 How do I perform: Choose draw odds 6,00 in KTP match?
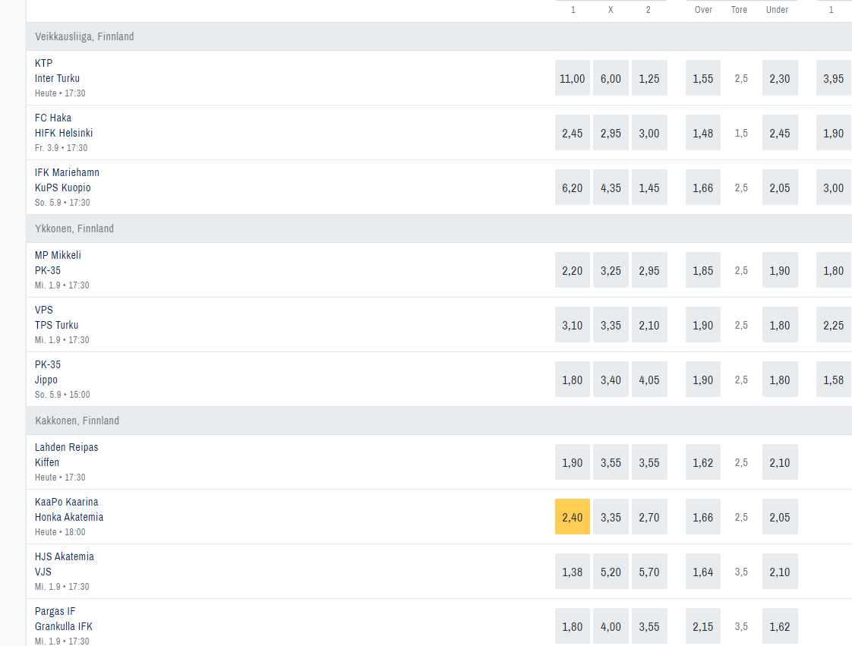(x=611, y=78)
